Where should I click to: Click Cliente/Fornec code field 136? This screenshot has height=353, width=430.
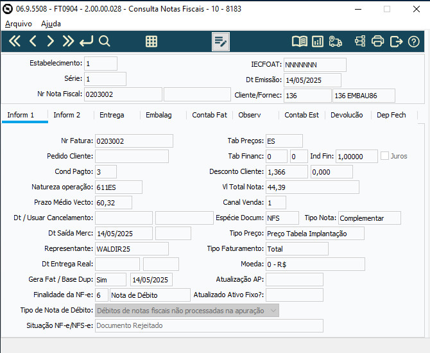[x=307, y=96]
